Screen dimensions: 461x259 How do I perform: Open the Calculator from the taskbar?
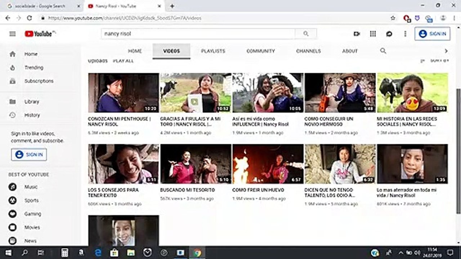65,253
